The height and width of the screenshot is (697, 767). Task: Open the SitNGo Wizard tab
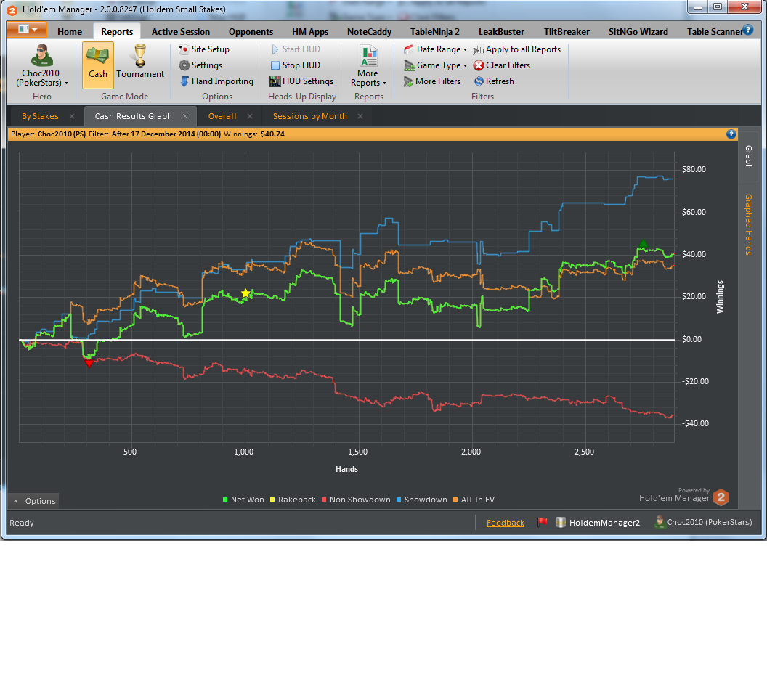(638, 32)
